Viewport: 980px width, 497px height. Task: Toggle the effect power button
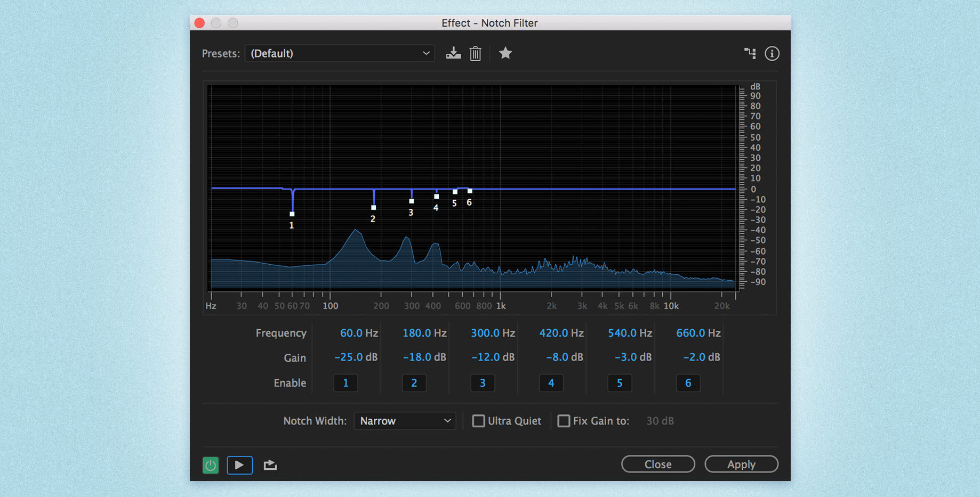210,465
